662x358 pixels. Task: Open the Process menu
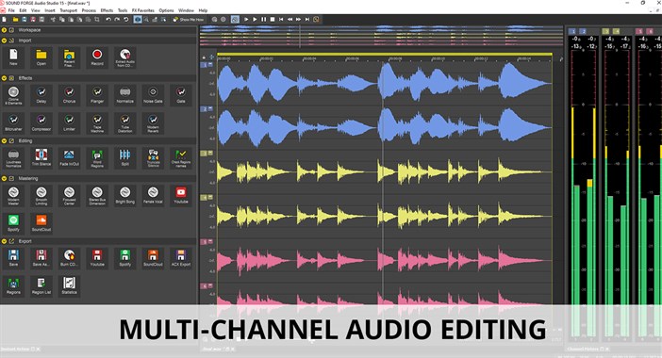coord(89,10)
